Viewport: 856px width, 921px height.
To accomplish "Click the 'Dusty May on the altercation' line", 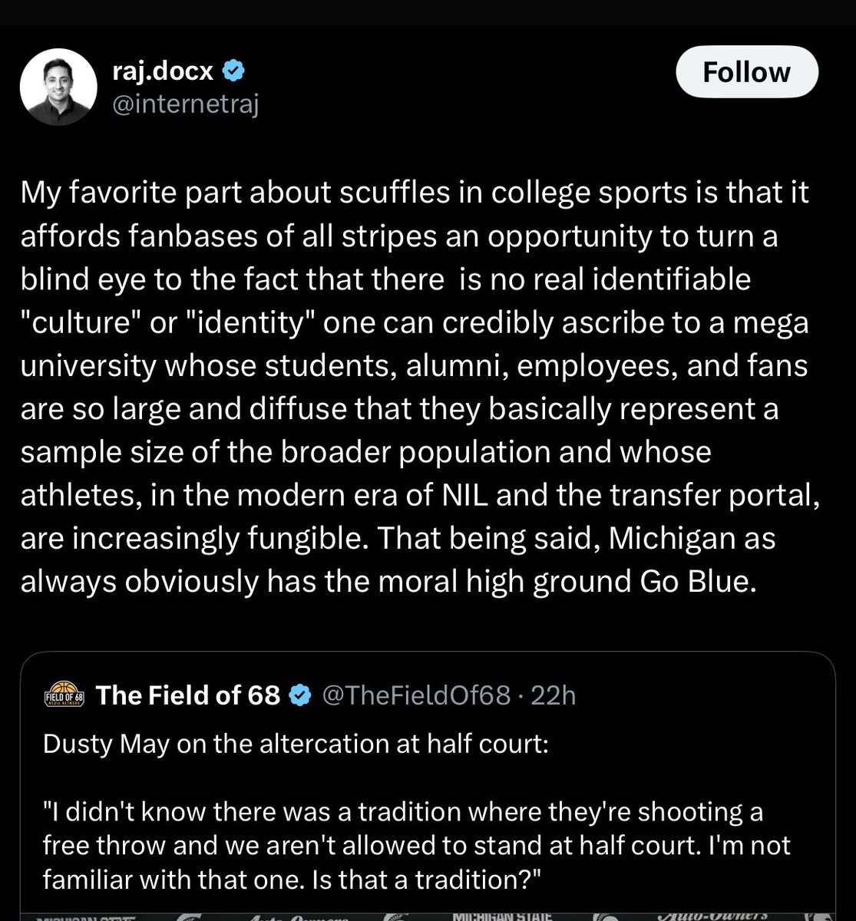I will pos(296,744).
